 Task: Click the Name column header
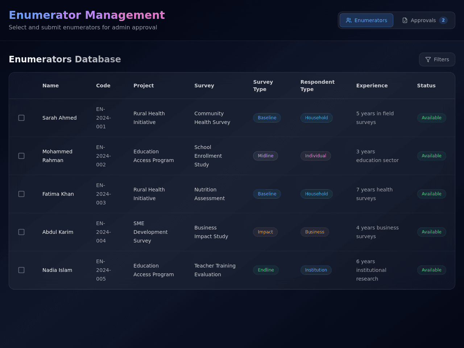pos(50,86)
